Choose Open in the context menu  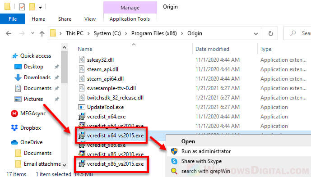(x=188, y=141)
